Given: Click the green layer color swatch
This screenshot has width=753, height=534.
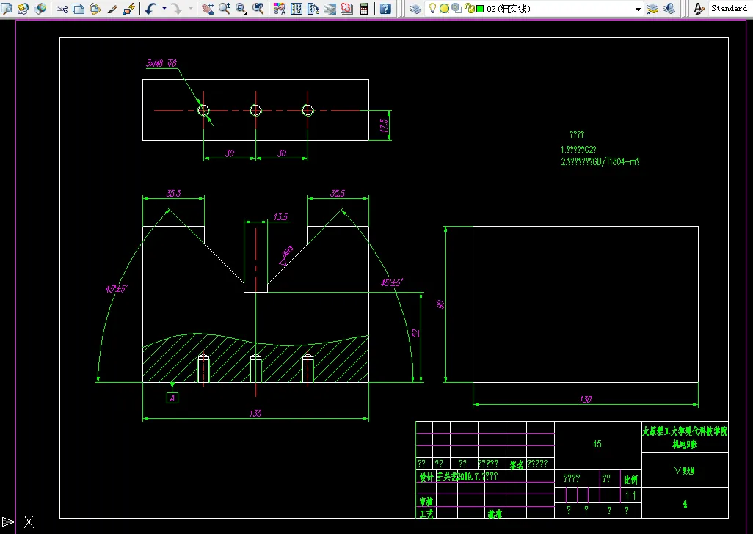Looking at the screenshot, I should (480, 9).
